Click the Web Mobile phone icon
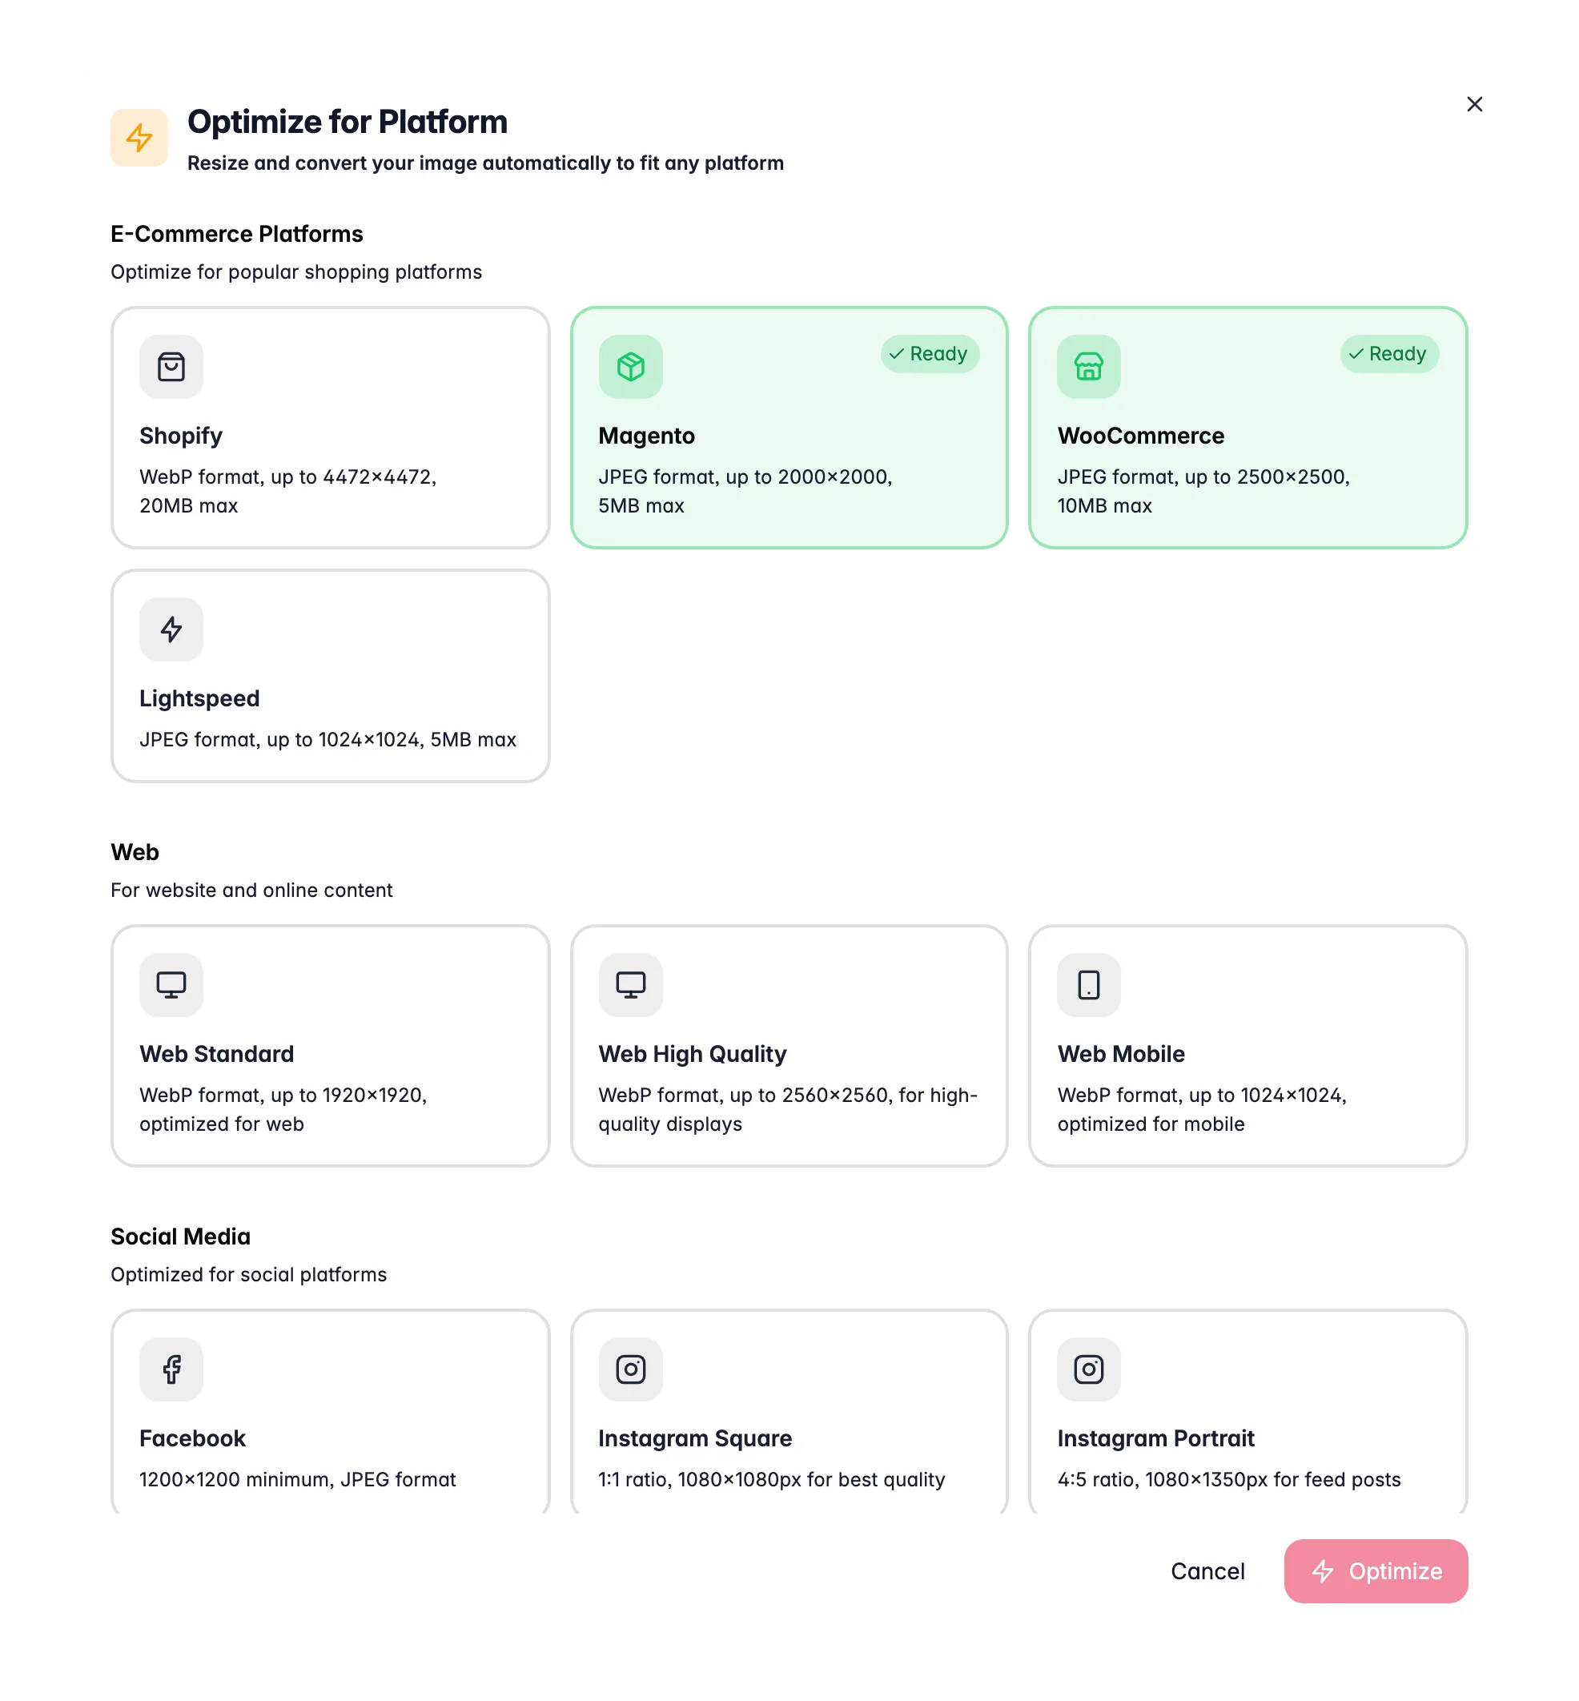Viewport: 1579px width, 1701px height. (1088, 985)
